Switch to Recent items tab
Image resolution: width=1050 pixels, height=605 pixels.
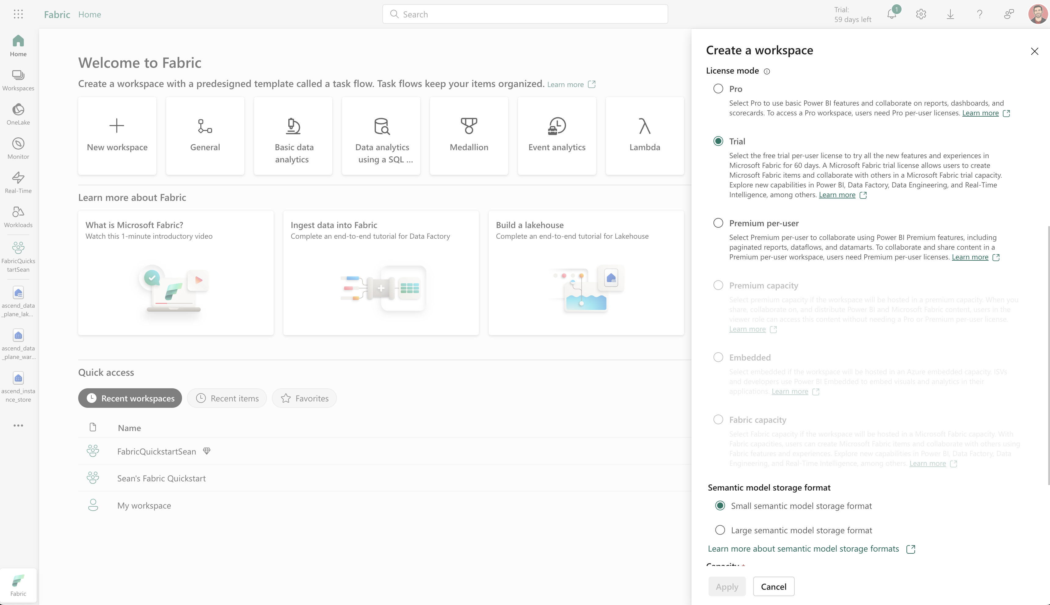[227, 398]
